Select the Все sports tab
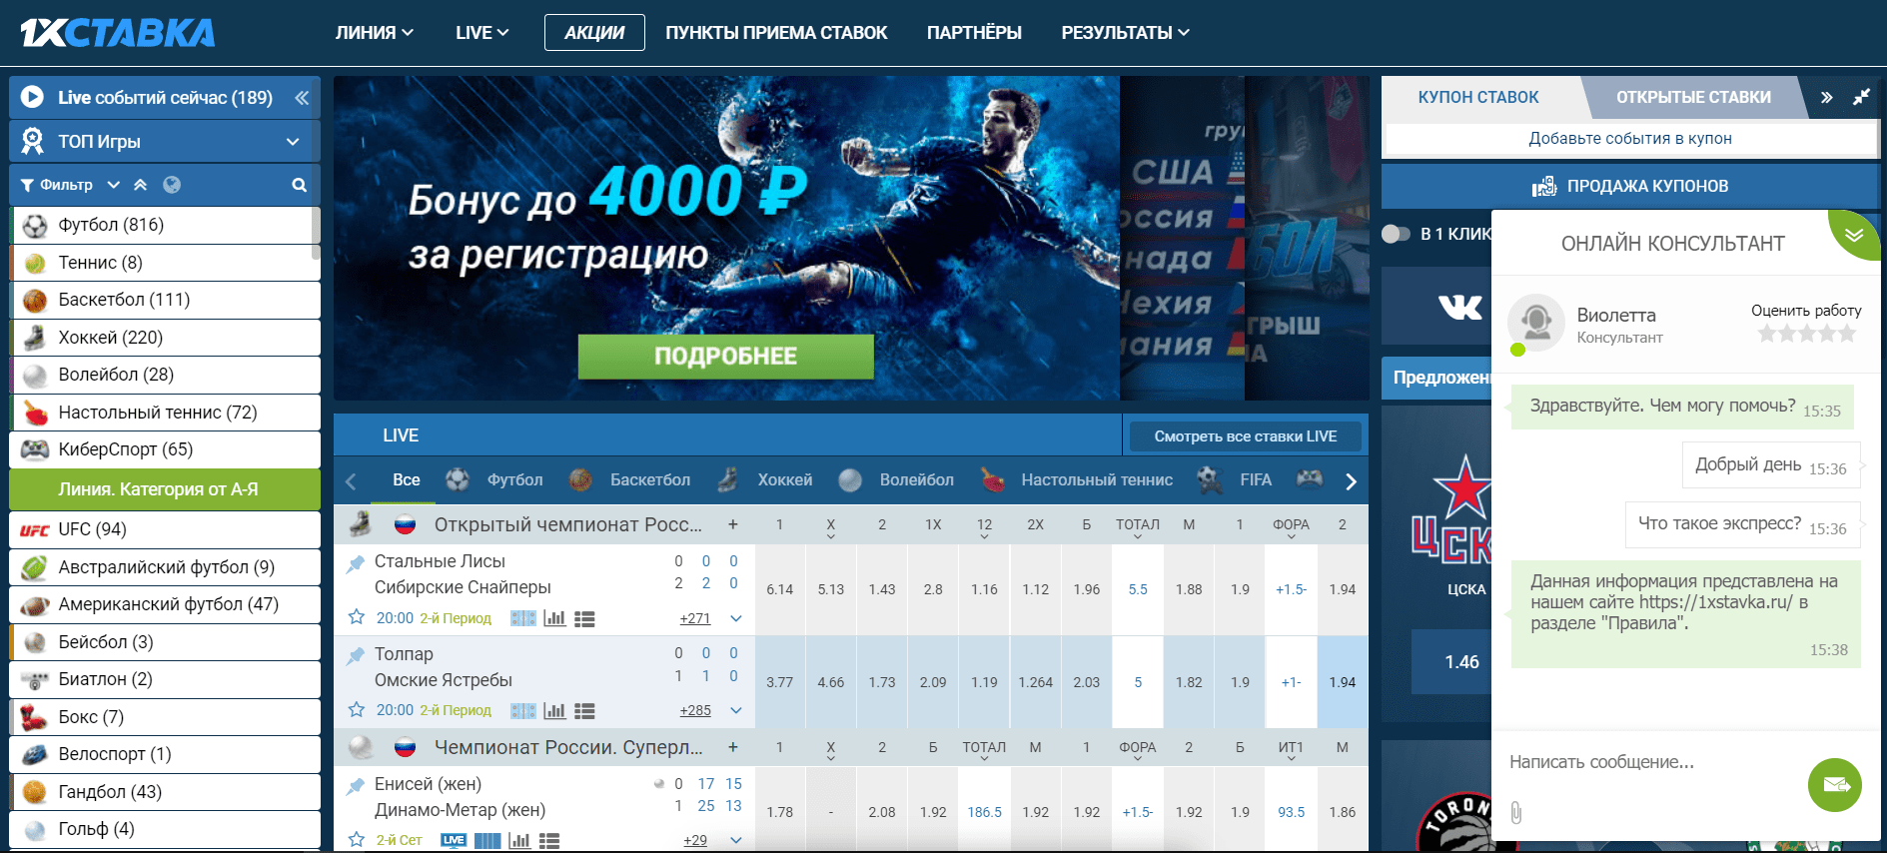Viewport: 1887px width, 853px height. point(406,480)
